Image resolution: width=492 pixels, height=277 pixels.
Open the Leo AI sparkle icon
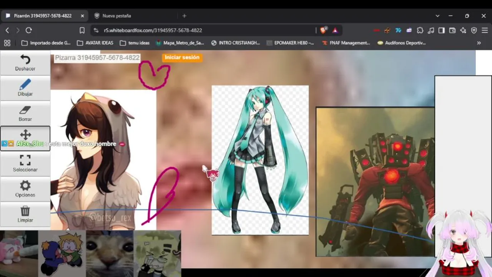pyautogui.click(x=463, y=30)
